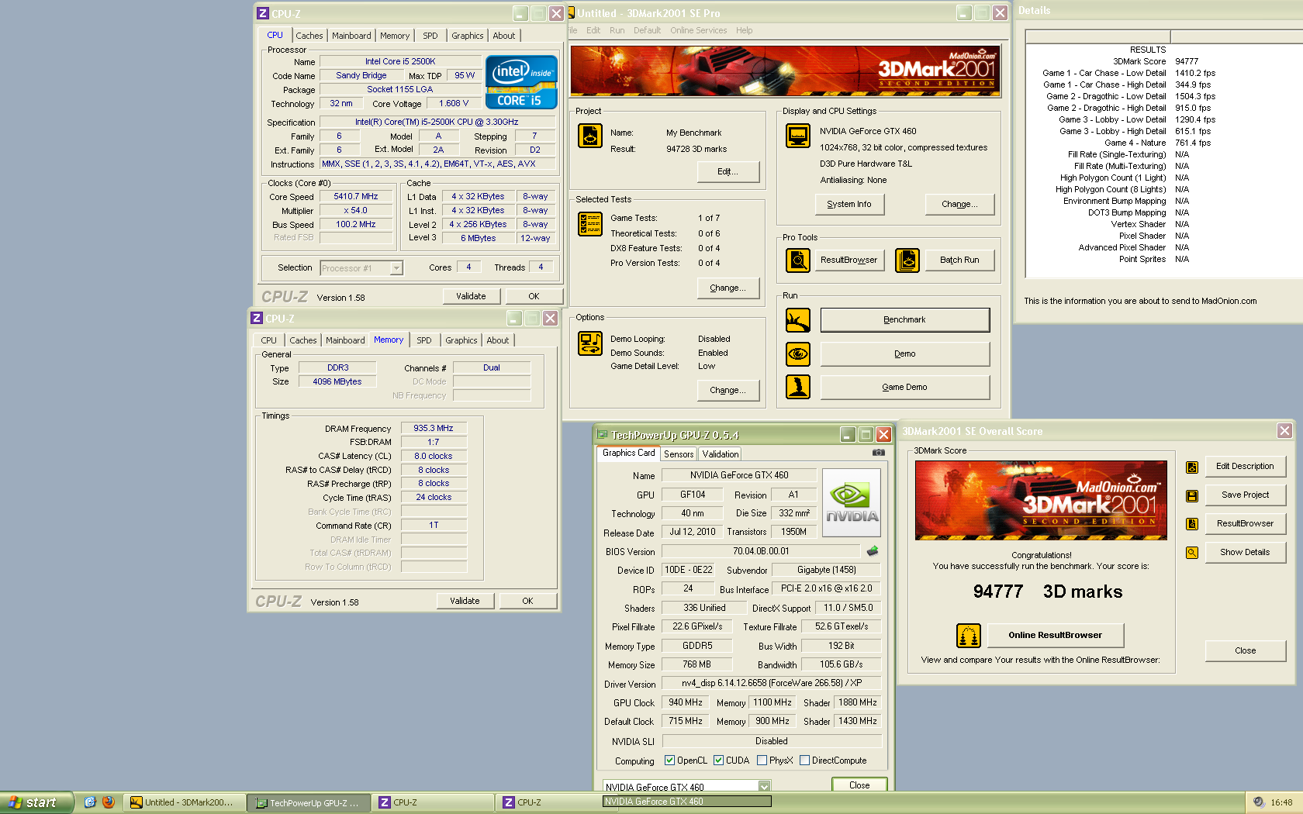Open the SPD tab in lower CPU-Z window
The width and height of the screenshot is (1303, 814).
[423, 340]
